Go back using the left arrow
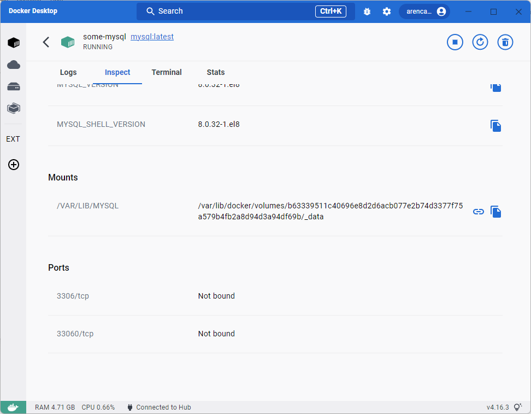Image resolution: width=531 pixels, height=414 pixels. (x=46, y=42)
